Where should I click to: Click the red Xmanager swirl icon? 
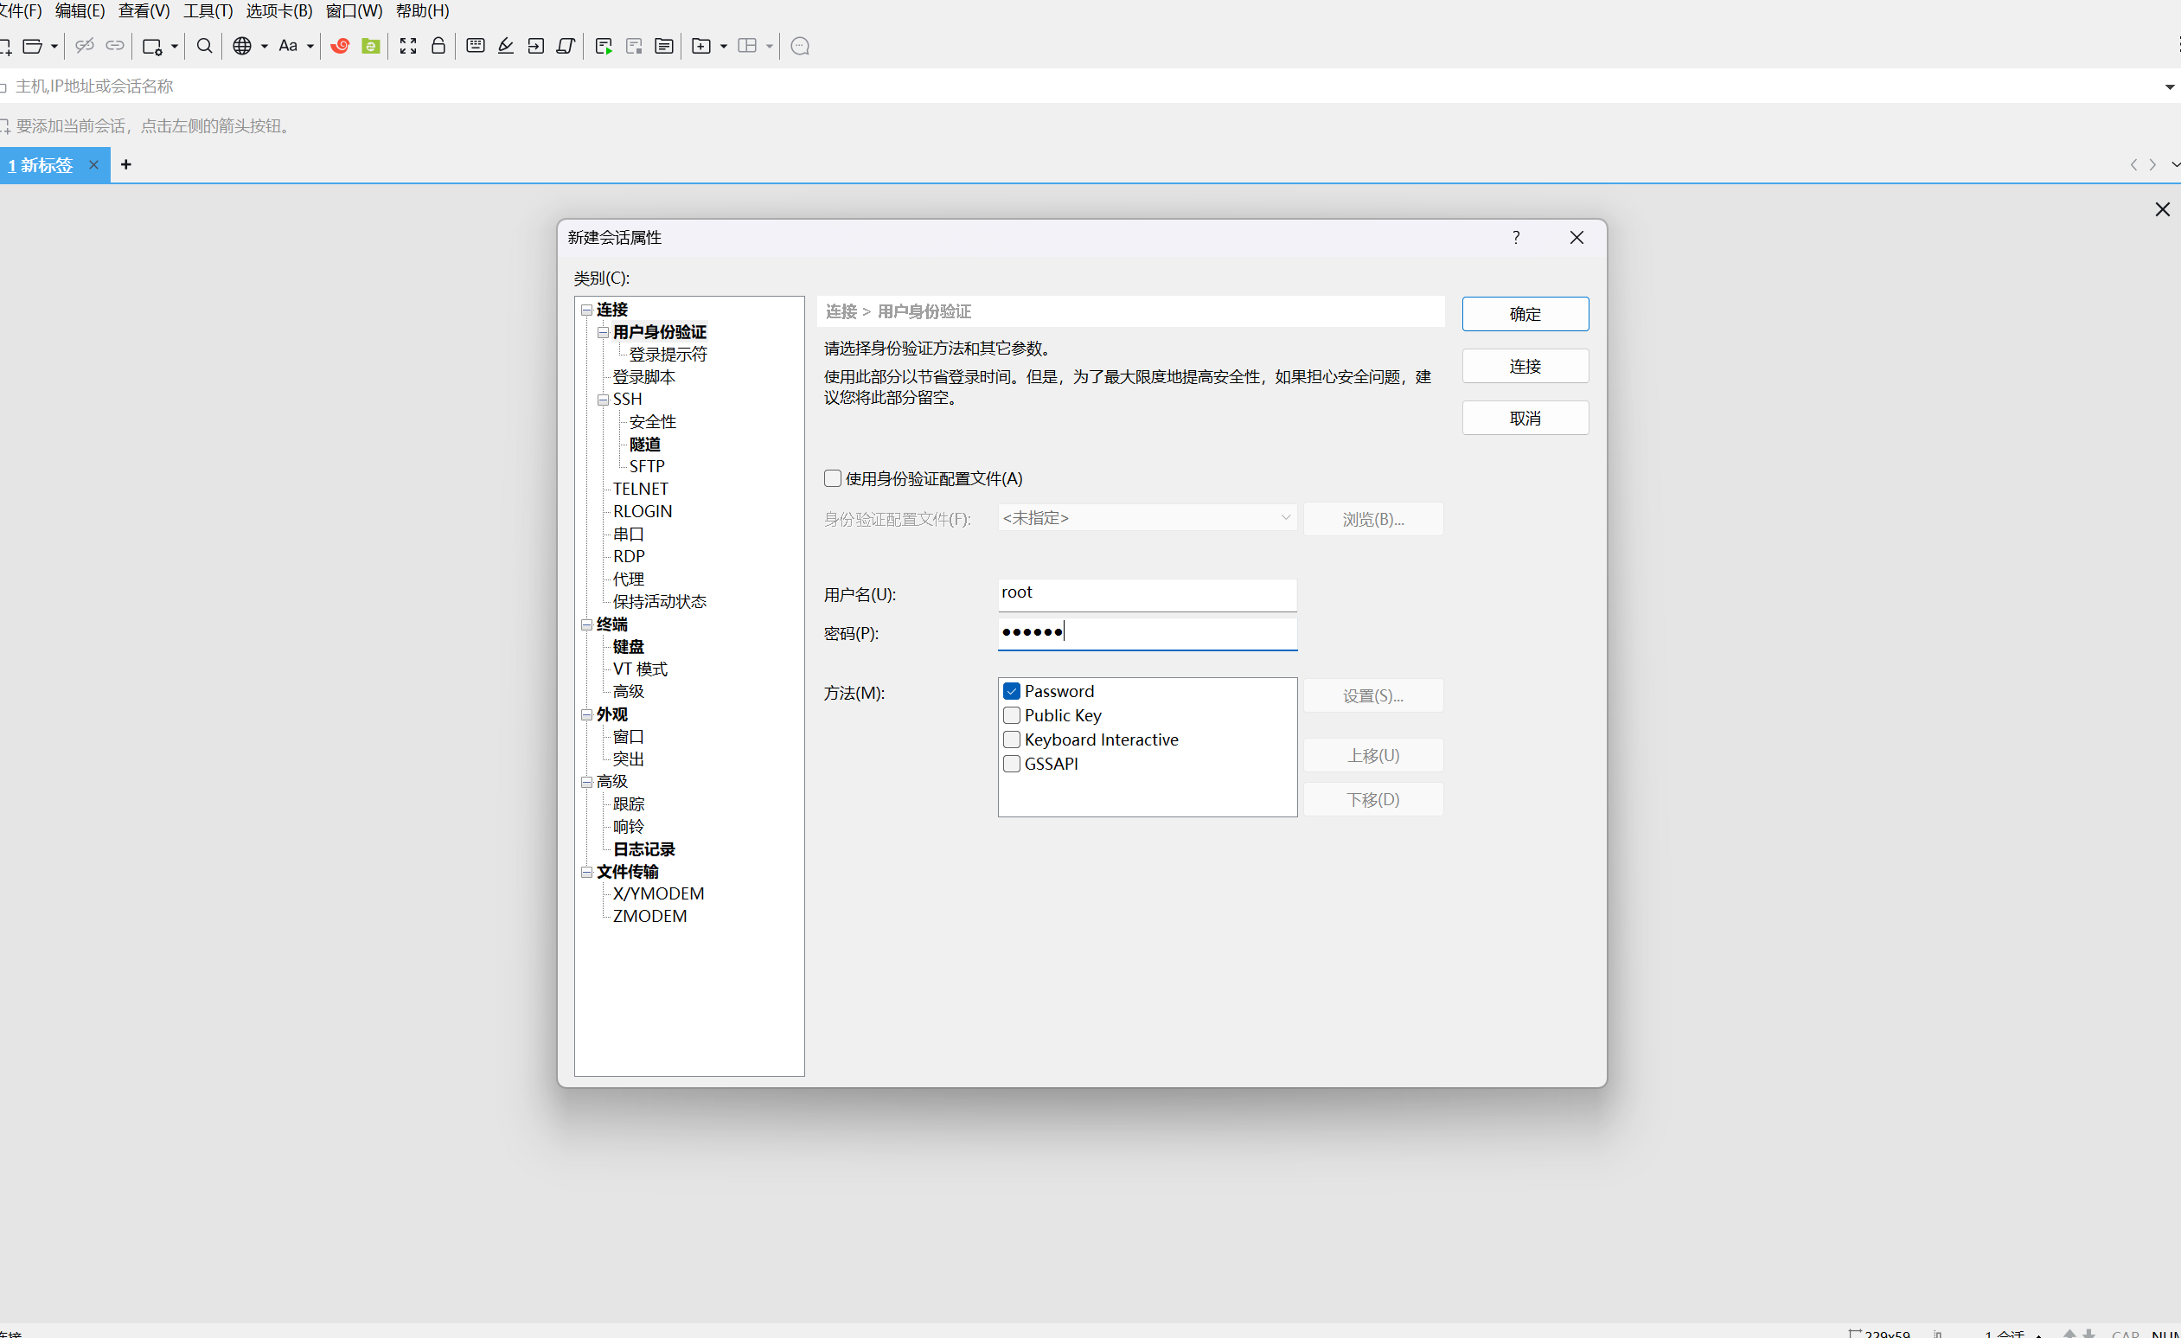pos(340,46)
